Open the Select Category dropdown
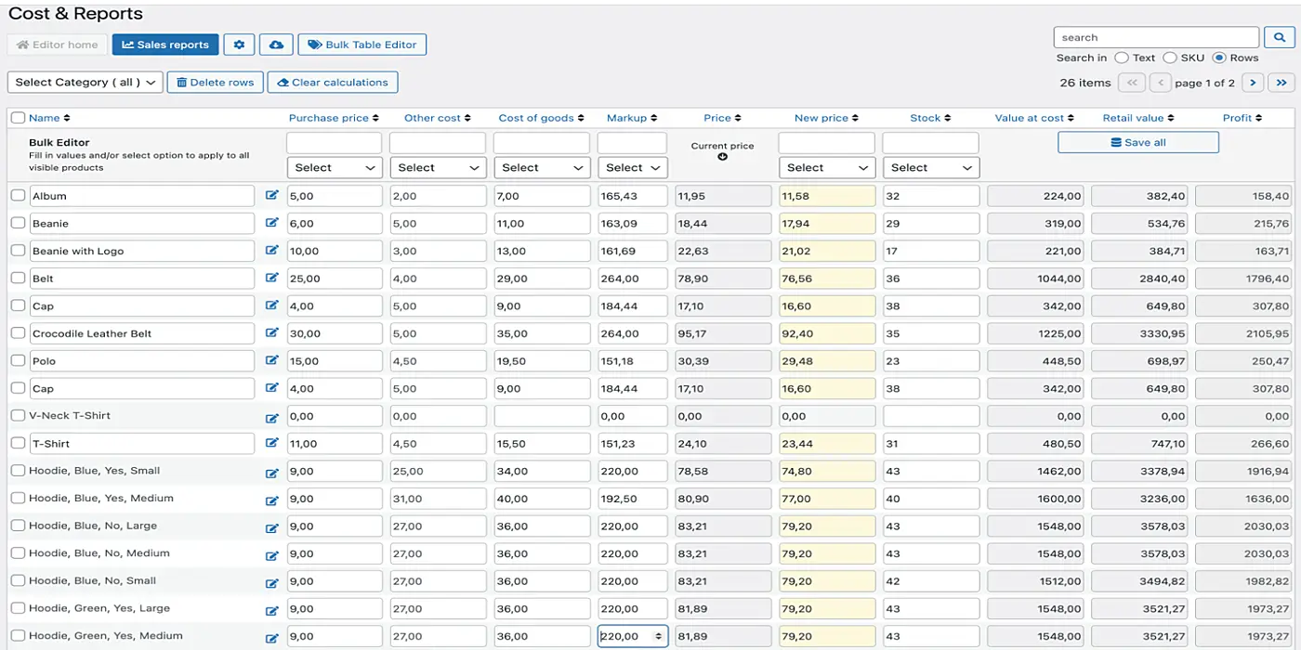Image resolution: width=1301 pixels, height=650 pixels. tap(84, 82)
